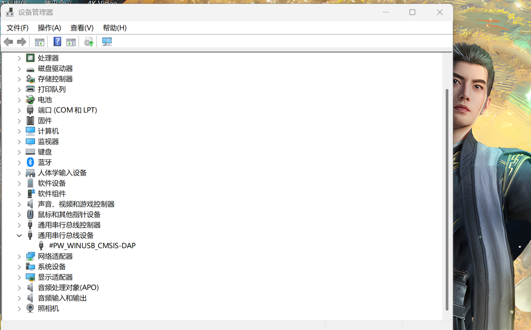This screenshot has width=531, height=330.
Task: Select the 固件 label
Action: click(45, 121)
